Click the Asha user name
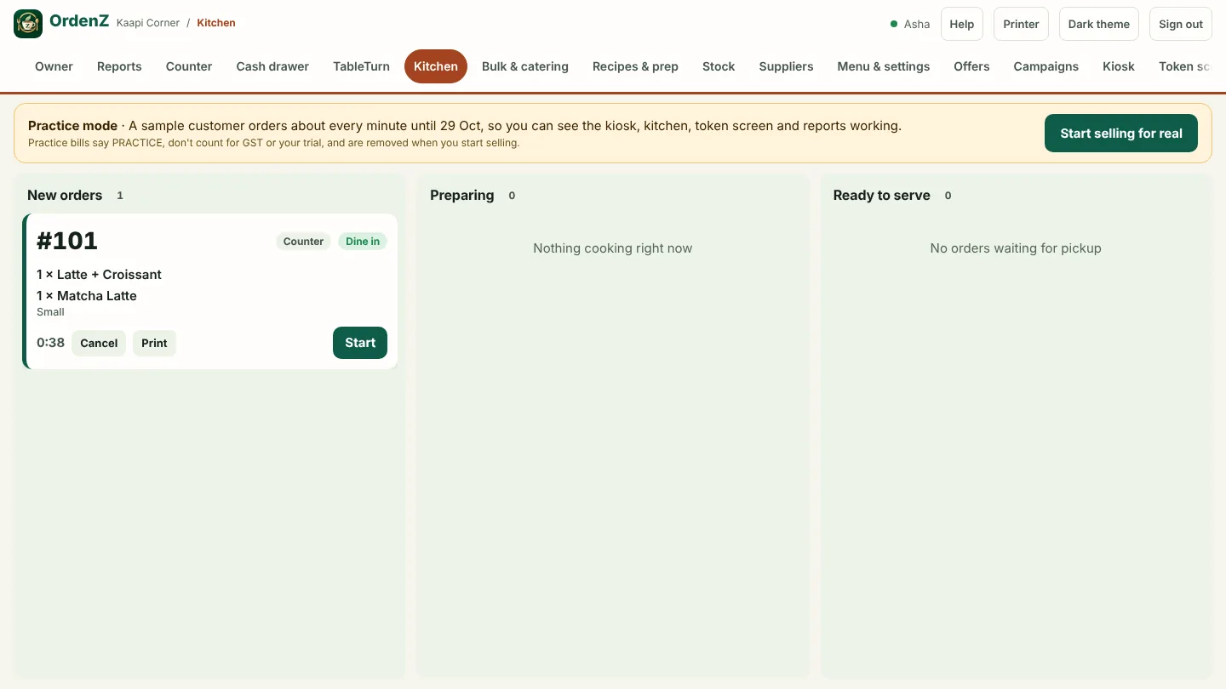 point(917,24)
